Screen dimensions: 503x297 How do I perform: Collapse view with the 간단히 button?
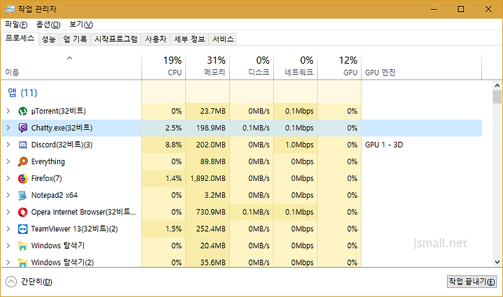(x=29, y=282)
